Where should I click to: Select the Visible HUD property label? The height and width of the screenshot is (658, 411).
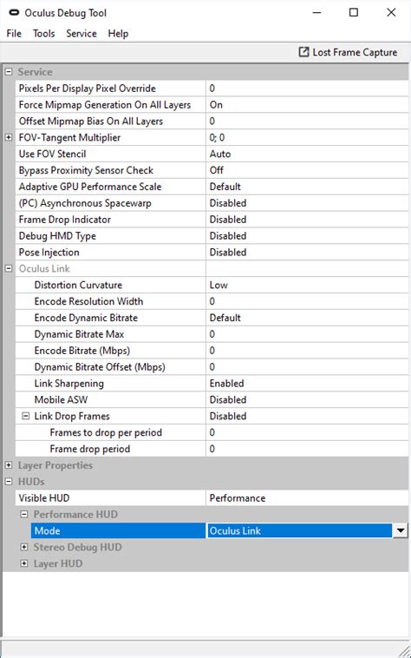[44, 497]
